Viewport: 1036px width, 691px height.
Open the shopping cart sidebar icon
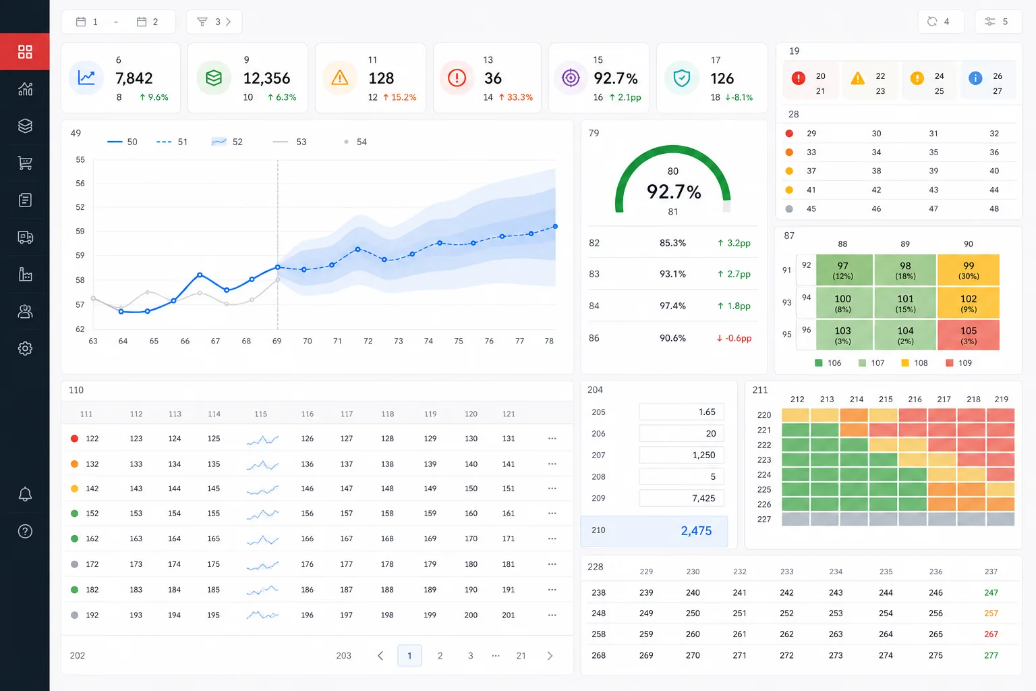pos(25,163)
